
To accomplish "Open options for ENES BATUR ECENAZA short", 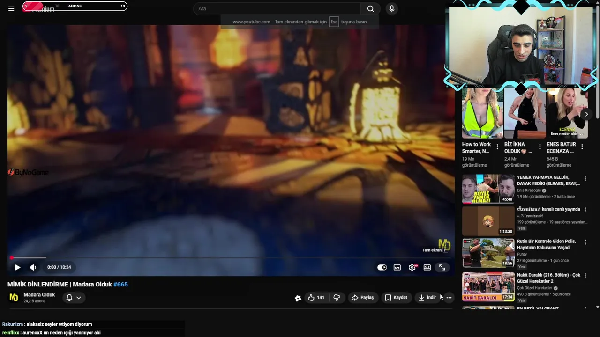I will [582, 147].
